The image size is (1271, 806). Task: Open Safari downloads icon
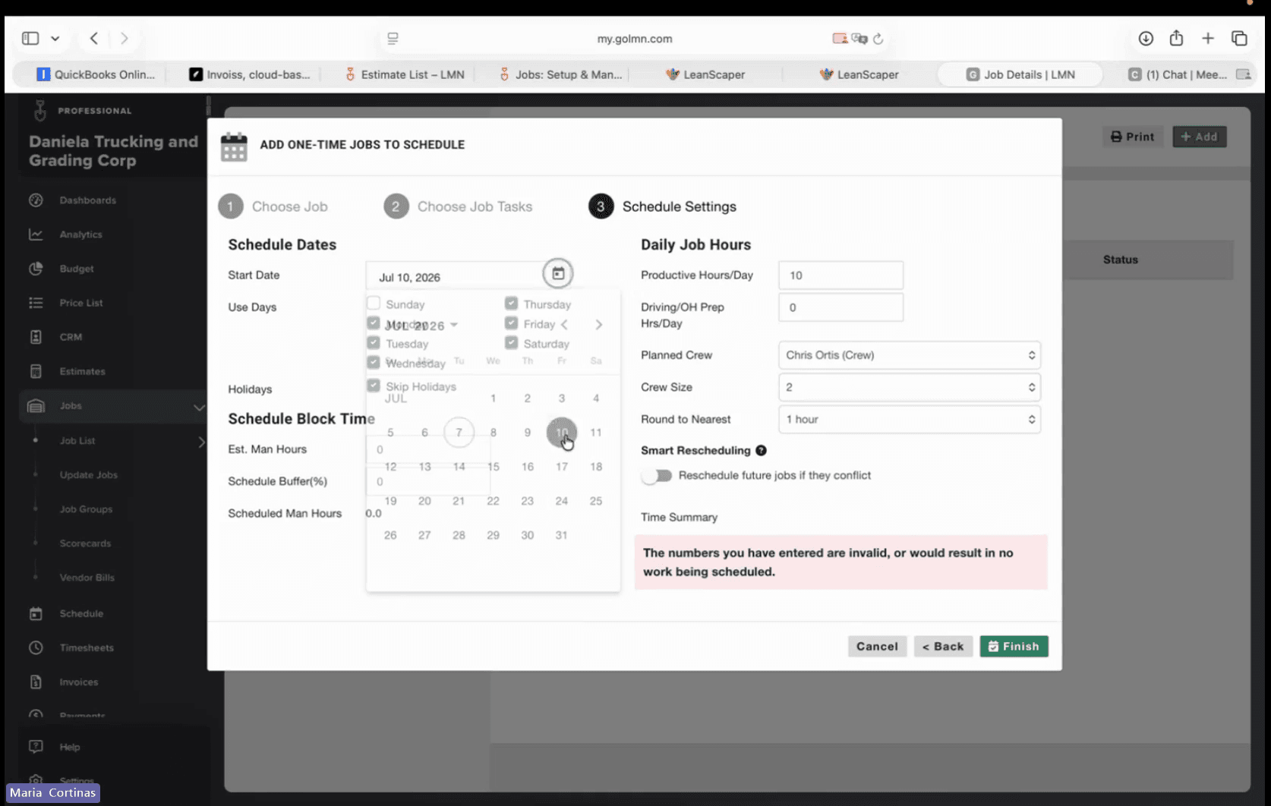[1146, 38]
